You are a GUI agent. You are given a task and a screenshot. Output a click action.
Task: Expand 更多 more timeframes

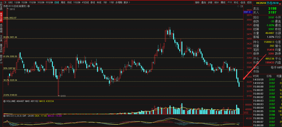coord(127,2)
